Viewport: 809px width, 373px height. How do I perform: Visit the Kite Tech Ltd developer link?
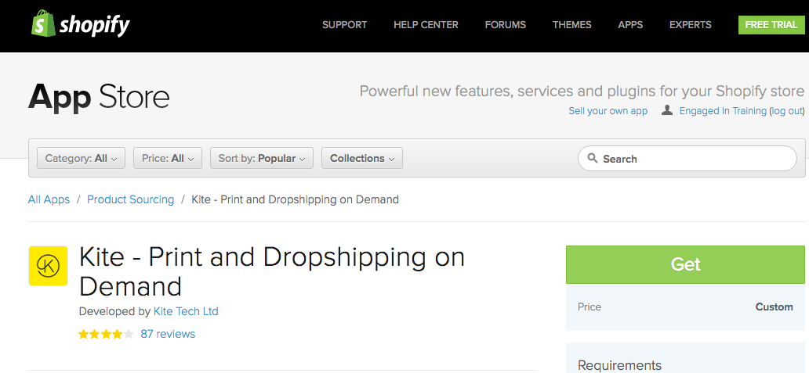[186, 311]
